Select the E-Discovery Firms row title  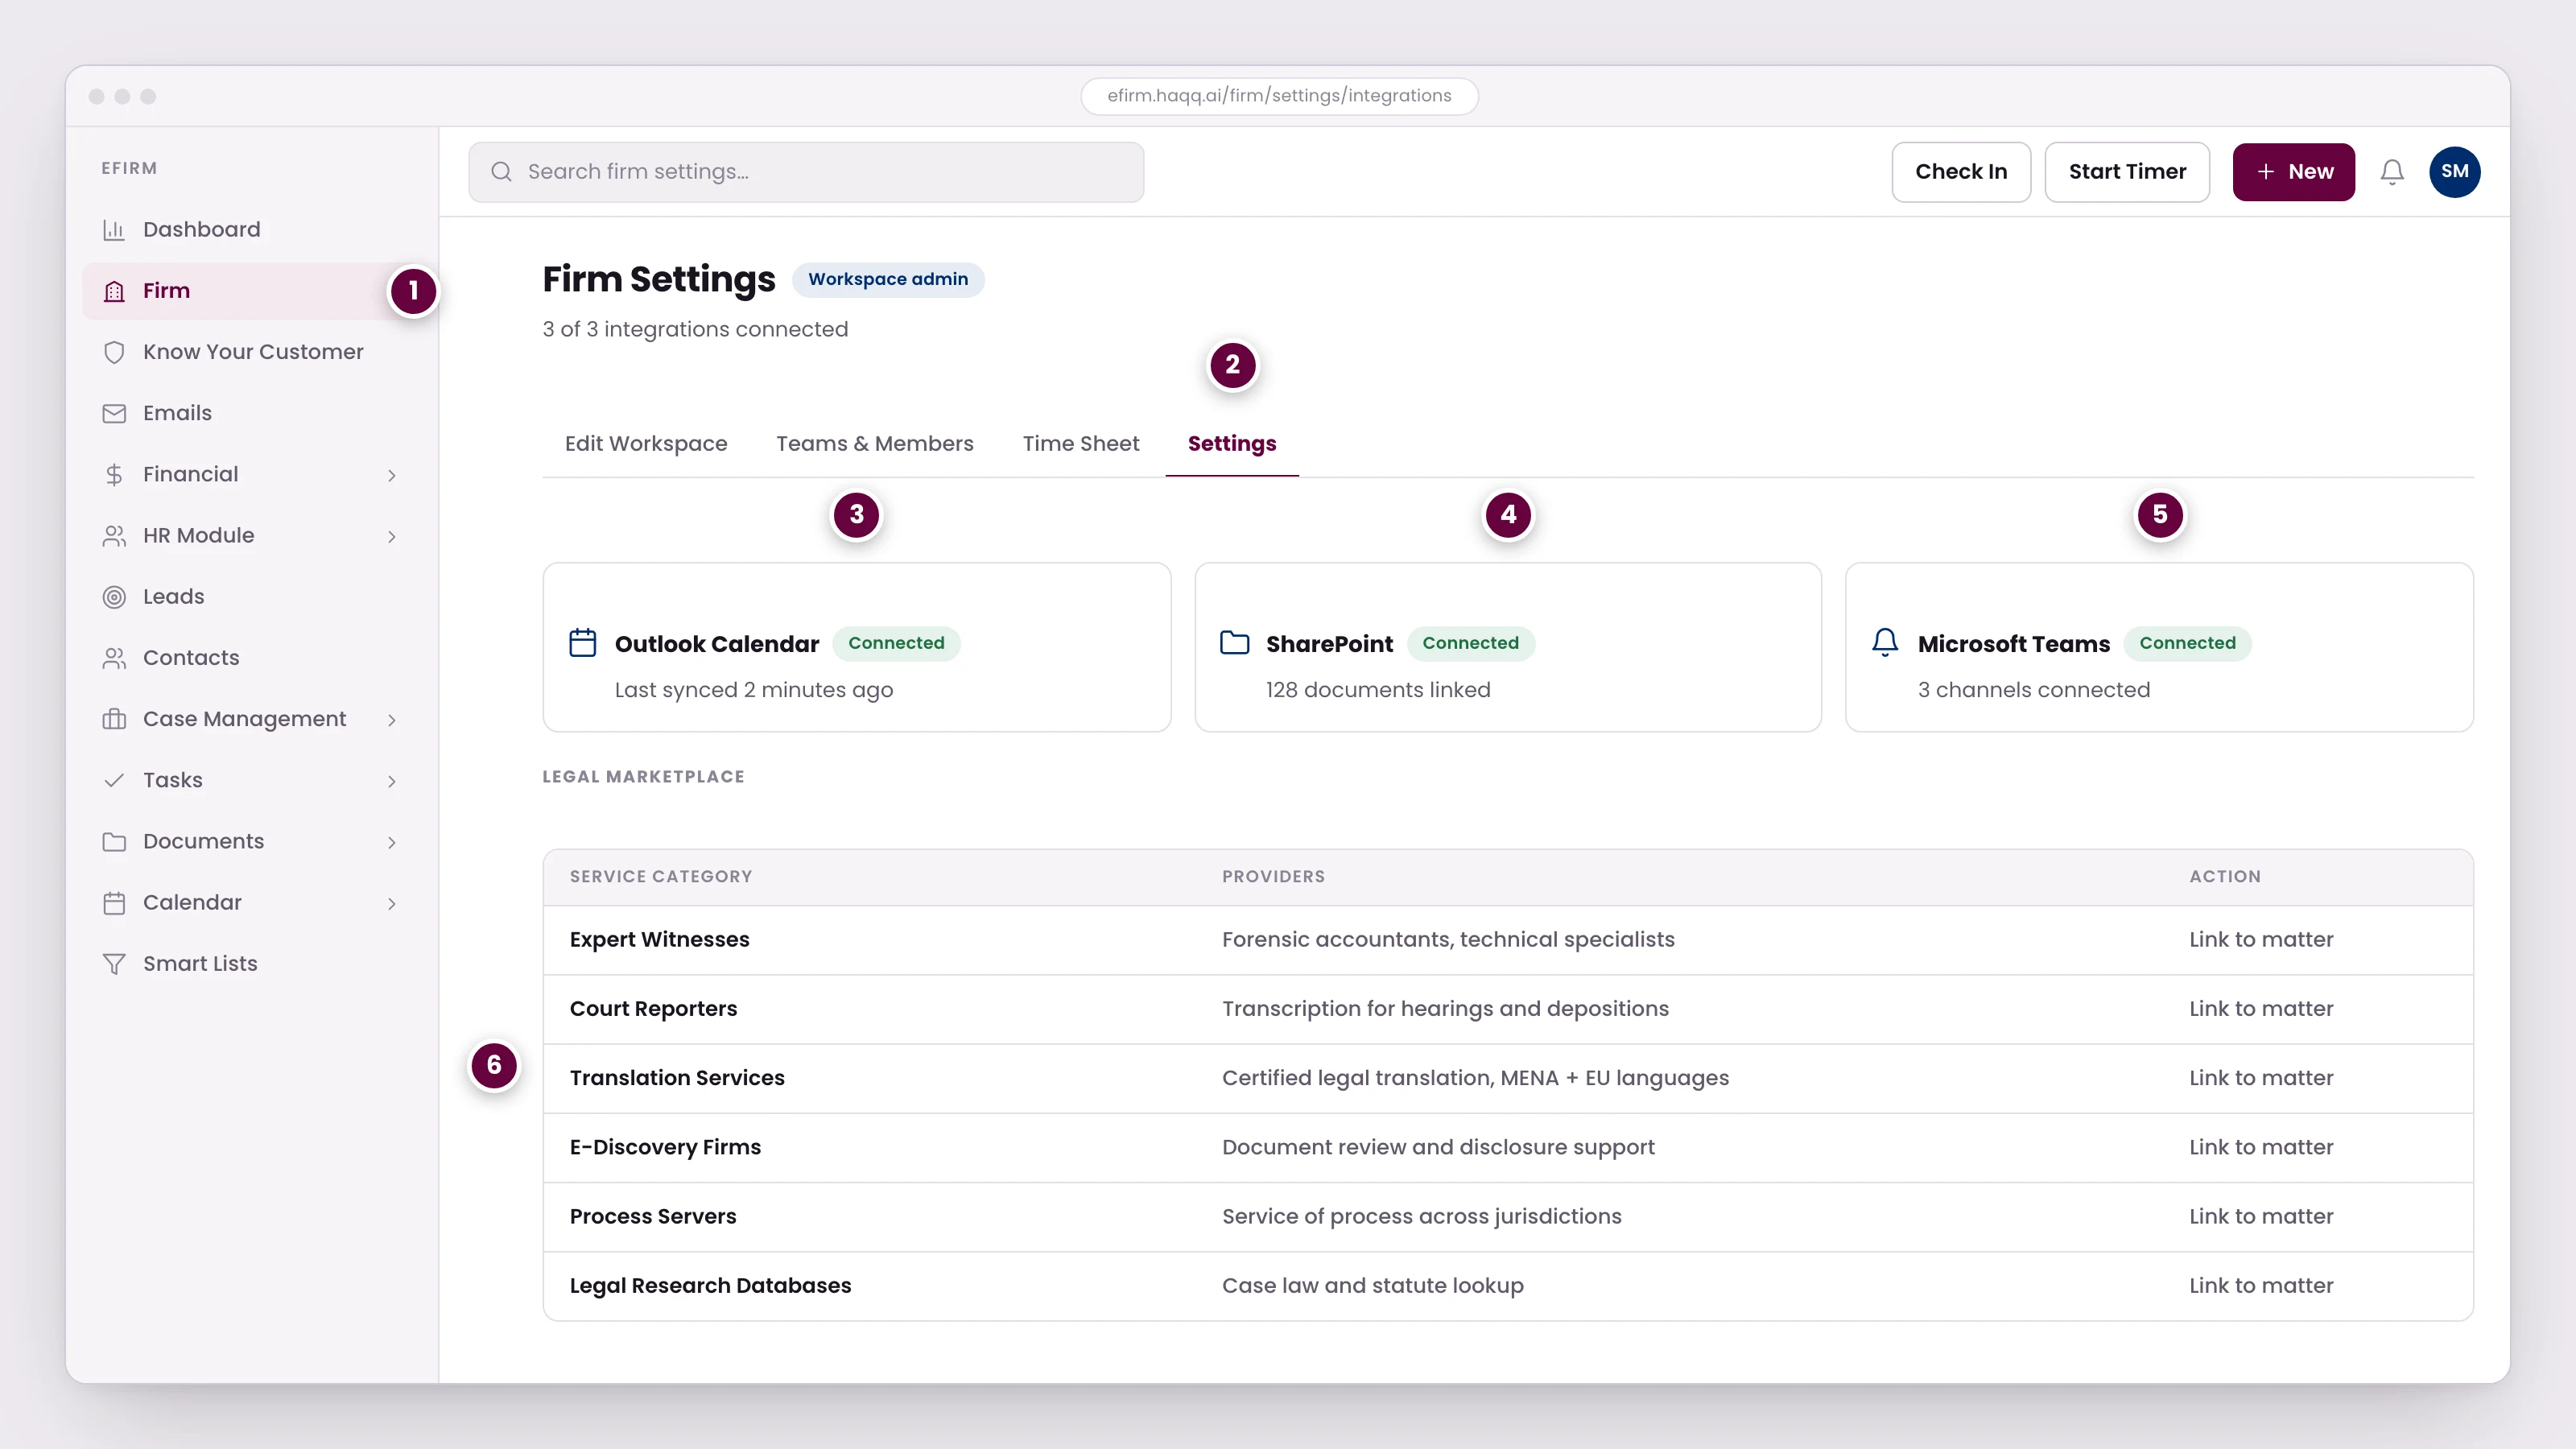click(665, 1147)
